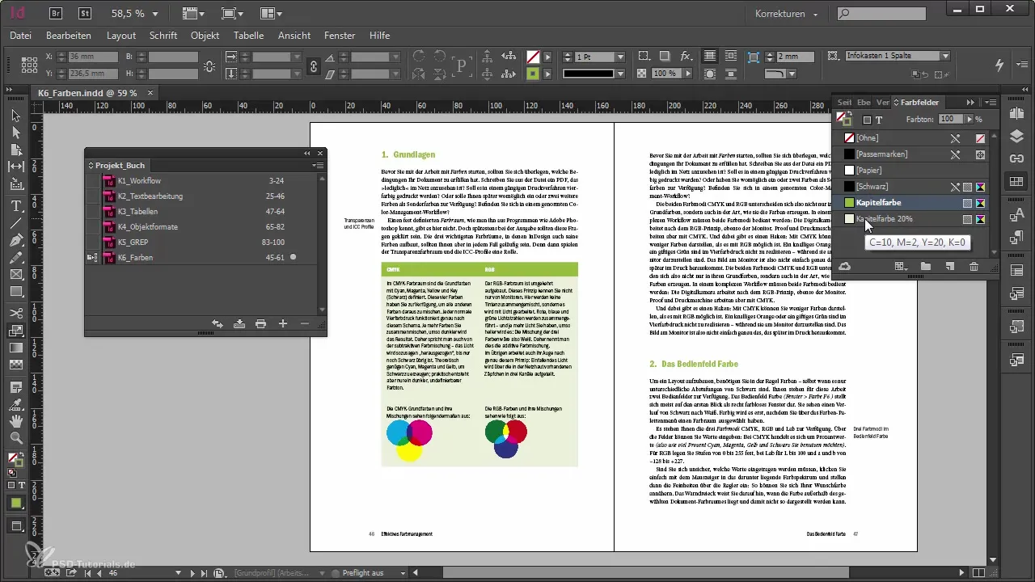Switch to the K6_Farben.indd document tab
Screen dimensions: 1035x582
pyautogui.click(x=87, y=94)
